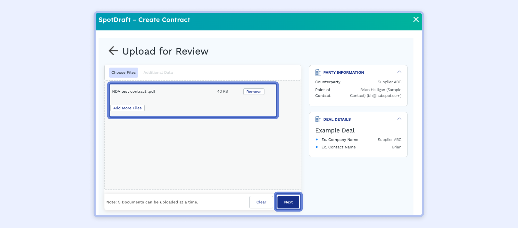Select the NDA test contract .pdf filename
This screenshot has width=518, height=228.
point(134,91)
